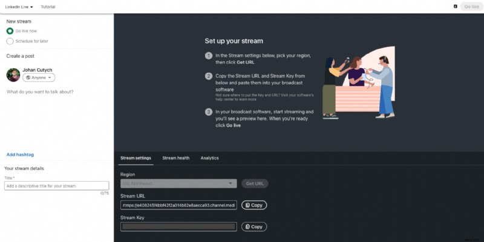484x242 pixels.
Task: Click the Add hashtag link
Action: (20, 154)
